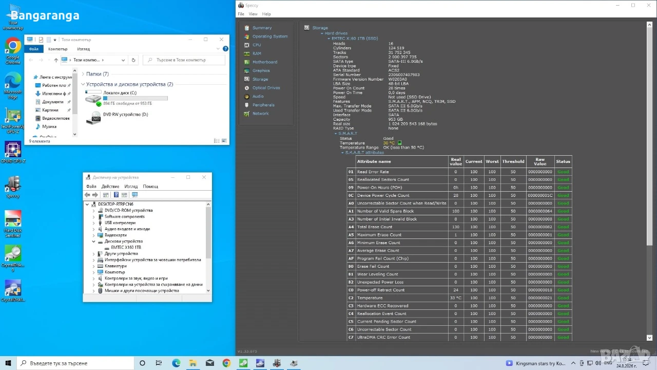Expand the Папки (7) group in File Explorer

pyautogui.click(x=83, y=74)
